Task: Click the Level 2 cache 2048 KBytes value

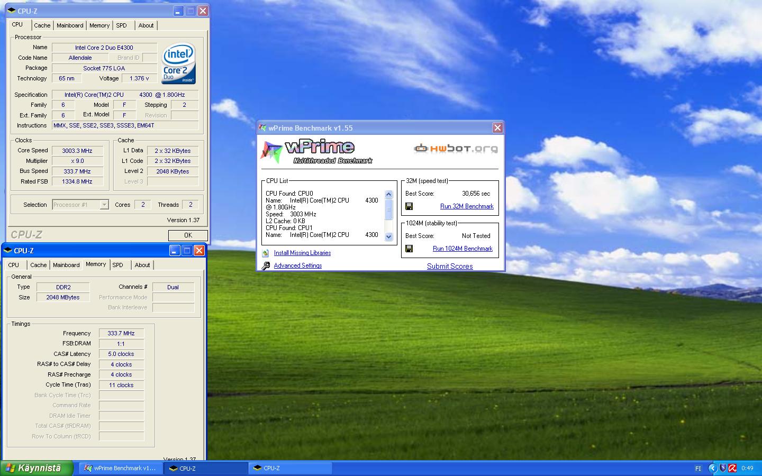Action: click(173, 171)
